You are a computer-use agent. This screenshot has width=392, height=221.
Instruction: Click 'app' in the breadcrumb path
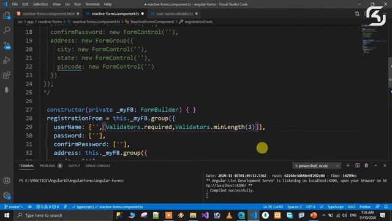click(30, 22)
